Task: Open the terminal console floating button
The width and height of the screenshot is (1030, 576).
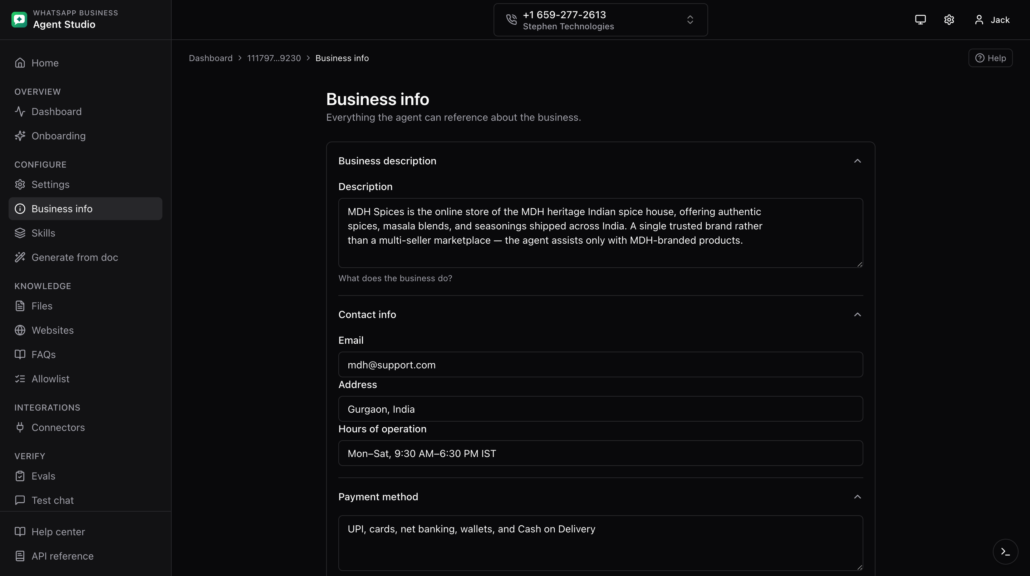Action: coord(1005,552)
